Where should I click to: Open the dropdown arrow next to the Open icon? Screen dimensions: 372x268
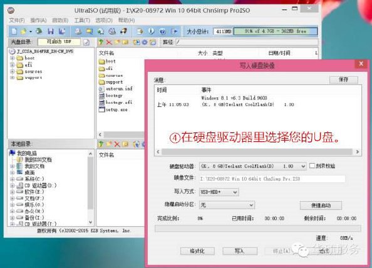pos(31,31)
